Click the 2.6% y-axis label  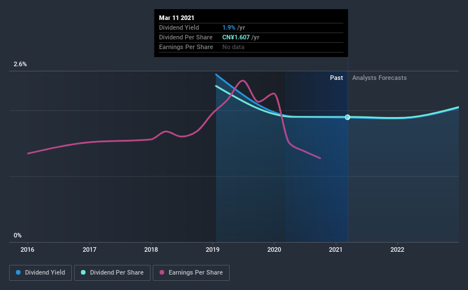click(20, 64)
